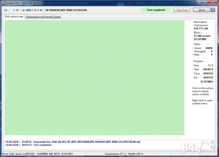This screenshot has height=157, width=219.
Task: Click the green Good status legend square
Action: point(194,48)
